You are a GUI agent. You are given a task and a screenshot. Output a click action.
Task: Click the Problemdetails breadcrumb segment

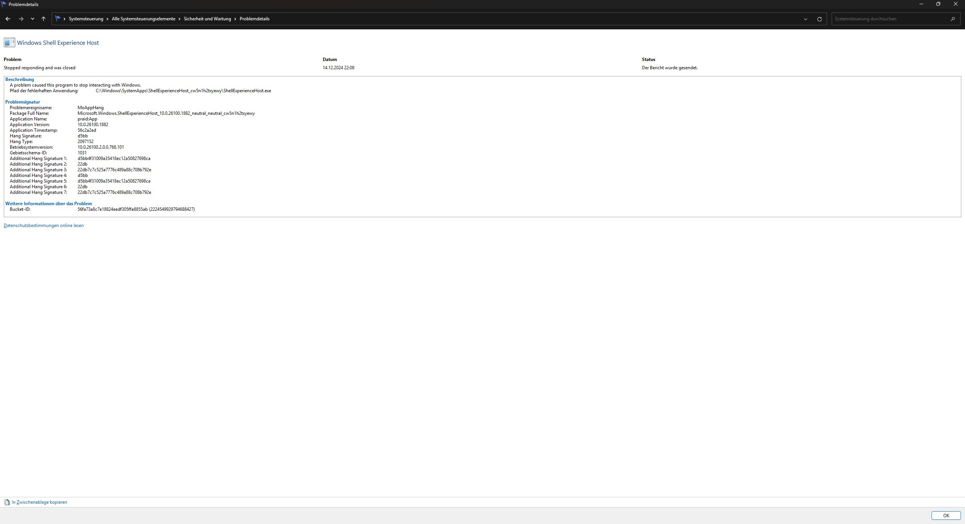coord(254,19)
